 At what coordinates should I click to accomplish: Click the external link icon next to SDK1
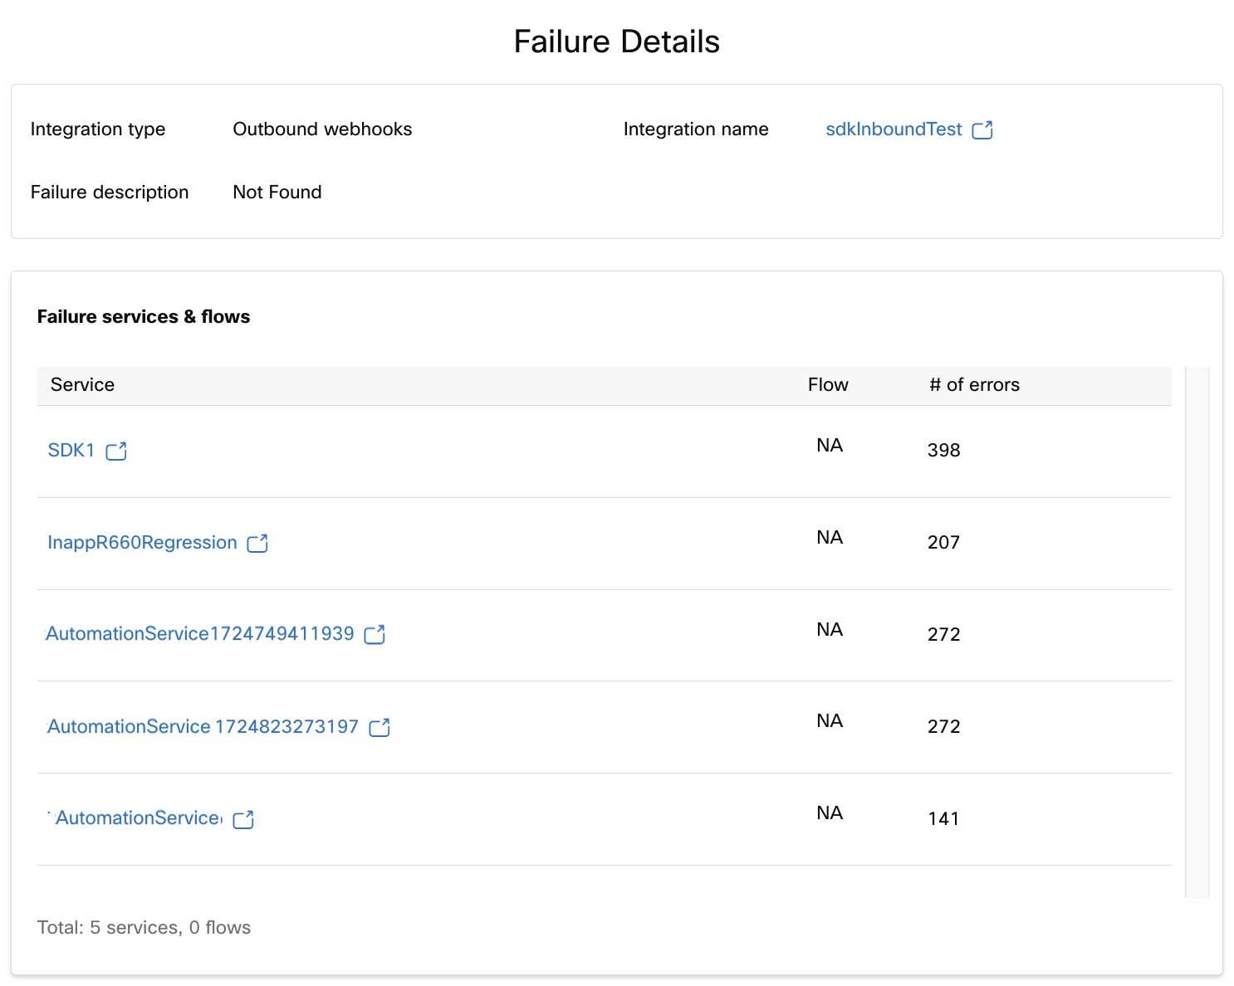116,451
